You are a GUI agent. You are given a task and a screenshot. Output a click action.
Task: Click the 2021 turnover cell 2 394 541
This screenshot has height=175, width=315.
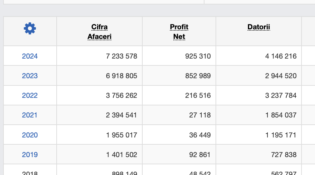point(122,115)
